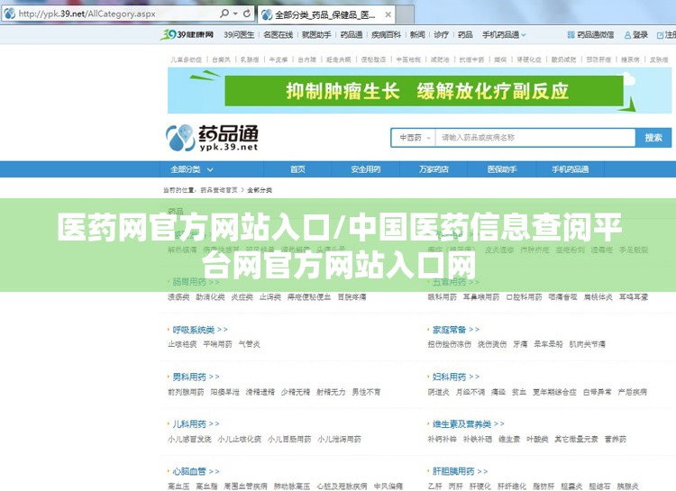
Task: Click 晕车晕船 subcategory
Action: click(x=548, y=344)
